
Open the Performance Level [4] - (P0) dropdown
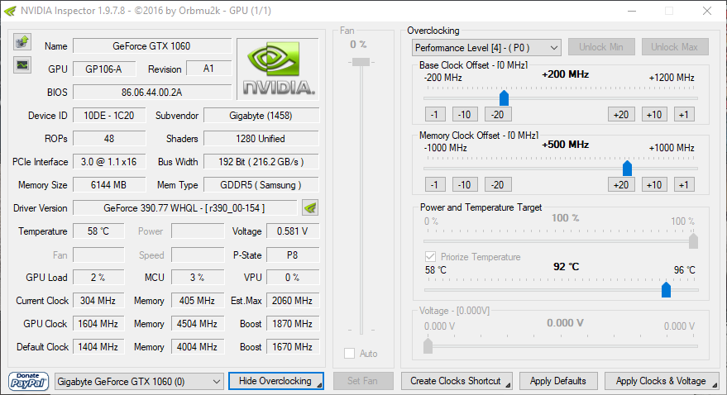[x=486, y=48]
